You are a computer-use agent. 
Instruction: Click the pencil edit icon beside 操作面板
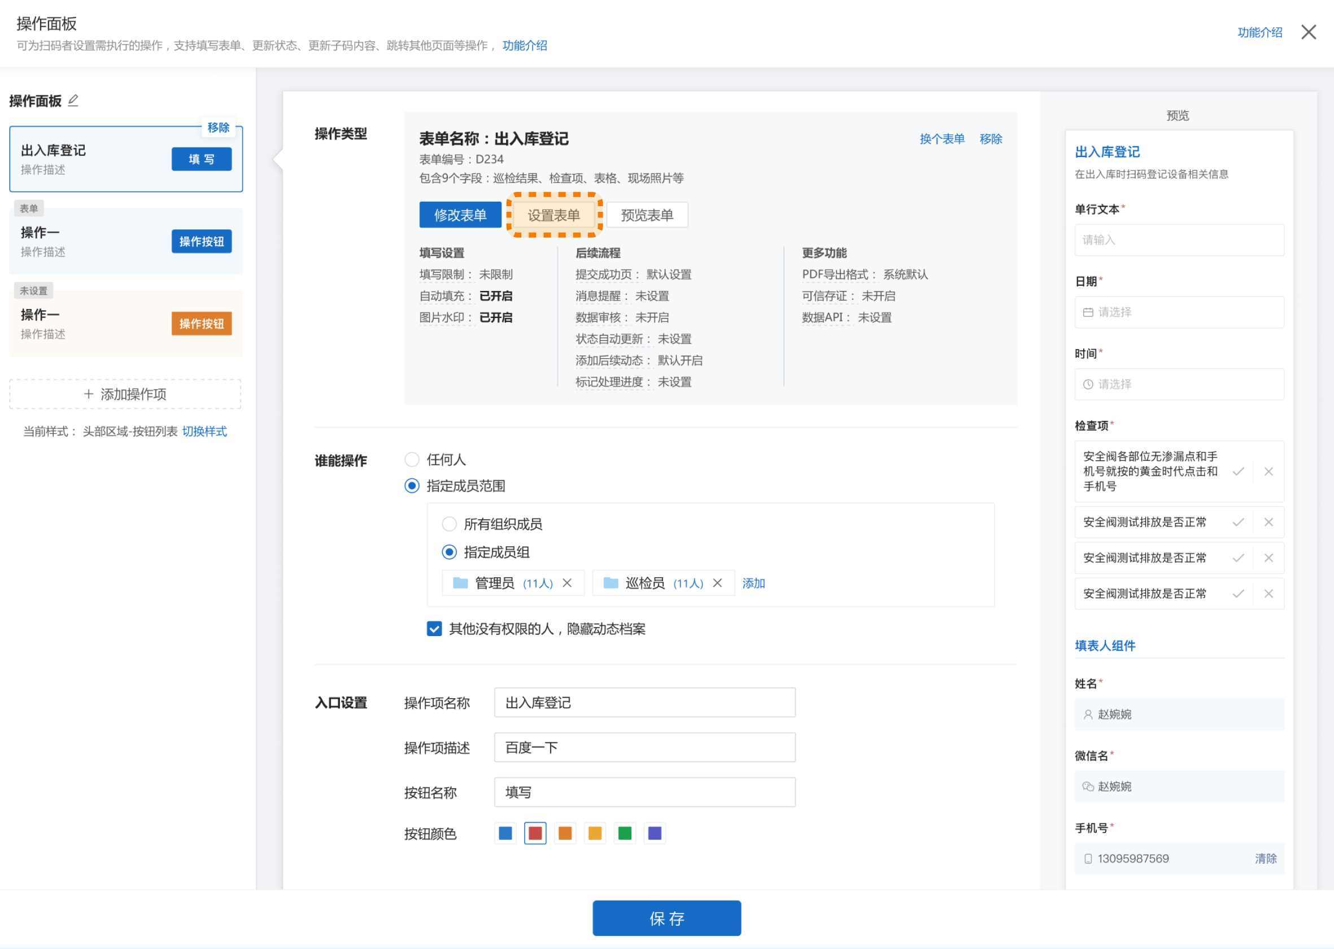(73, 101)
